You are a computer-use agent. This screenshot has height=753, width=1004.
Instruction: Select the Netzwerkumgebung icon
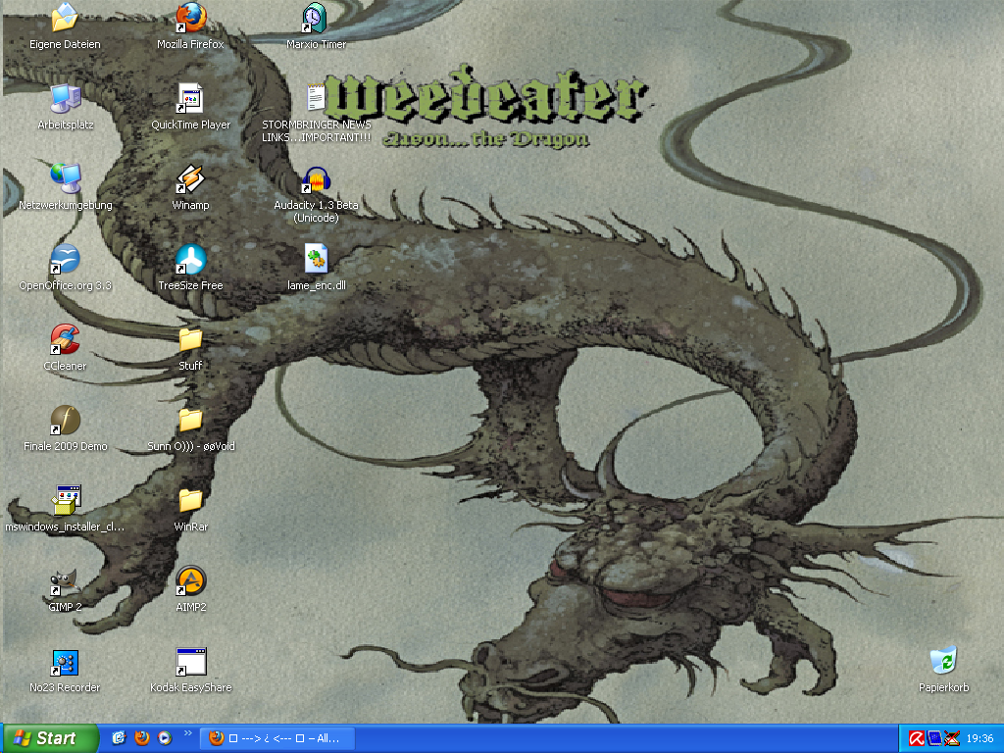point(65,178)
